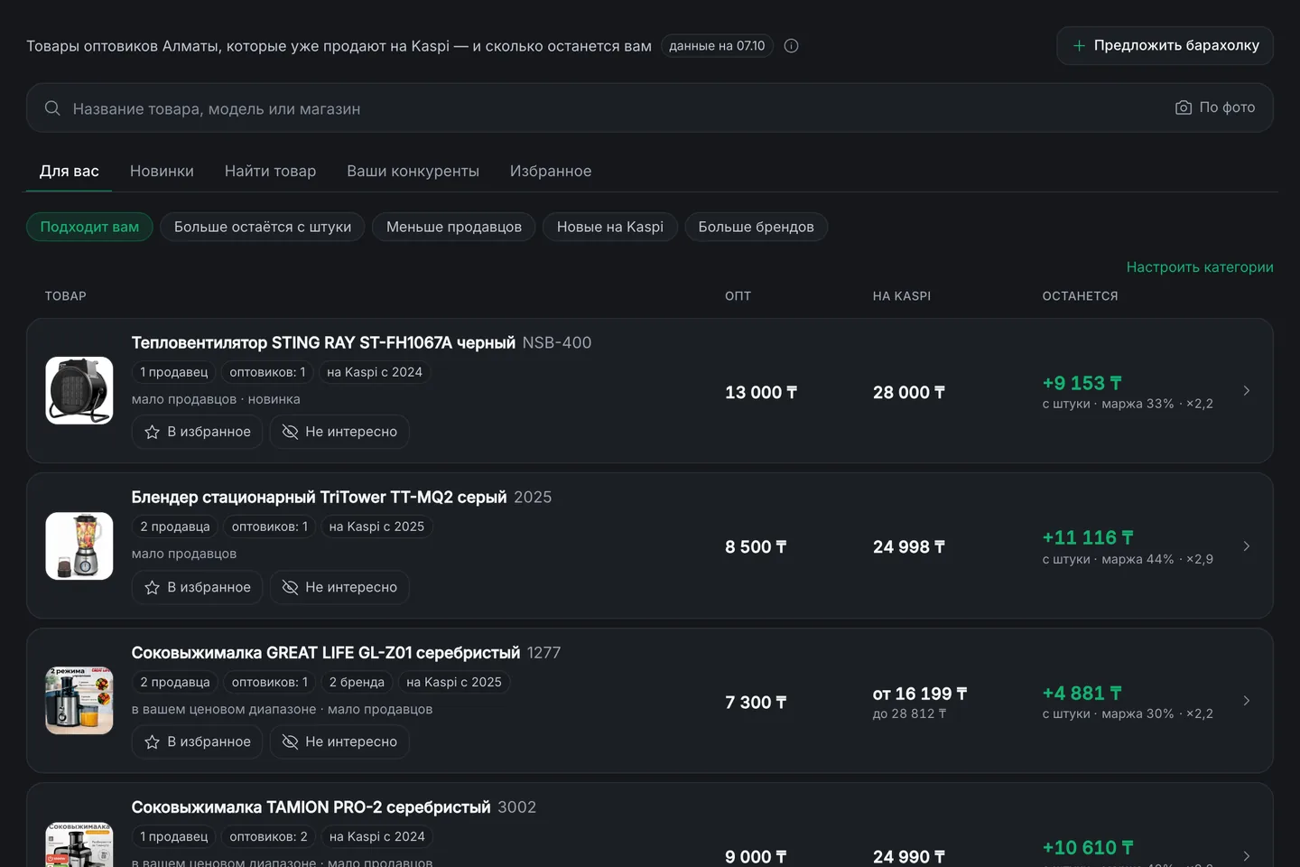Click crossed-eye icon for TriTower blender
Viewport: 1300px width, 867px height.
point(290,587)
